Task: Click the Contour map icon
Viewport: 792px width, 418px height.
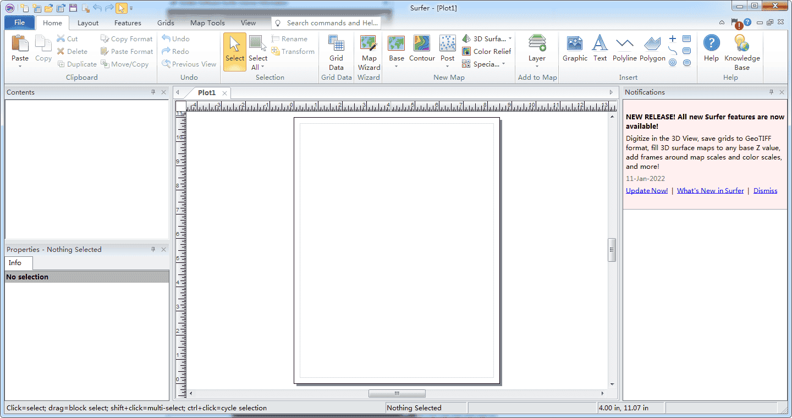Action: click(422, 48)
